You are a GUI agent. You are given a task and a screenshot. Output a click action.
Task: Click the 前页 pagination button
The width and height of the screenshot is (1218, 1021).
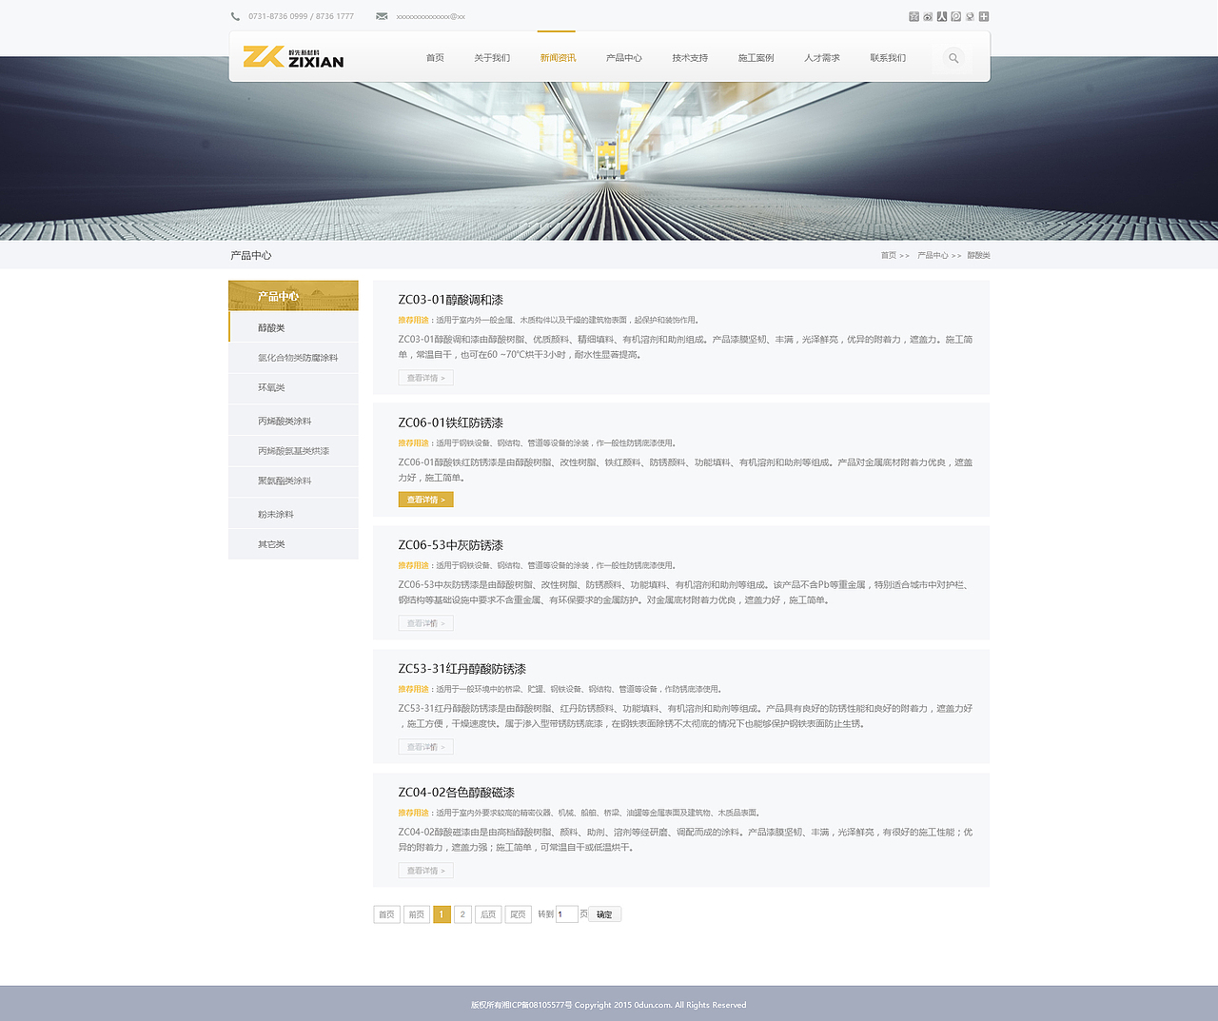tap(417, 914)
